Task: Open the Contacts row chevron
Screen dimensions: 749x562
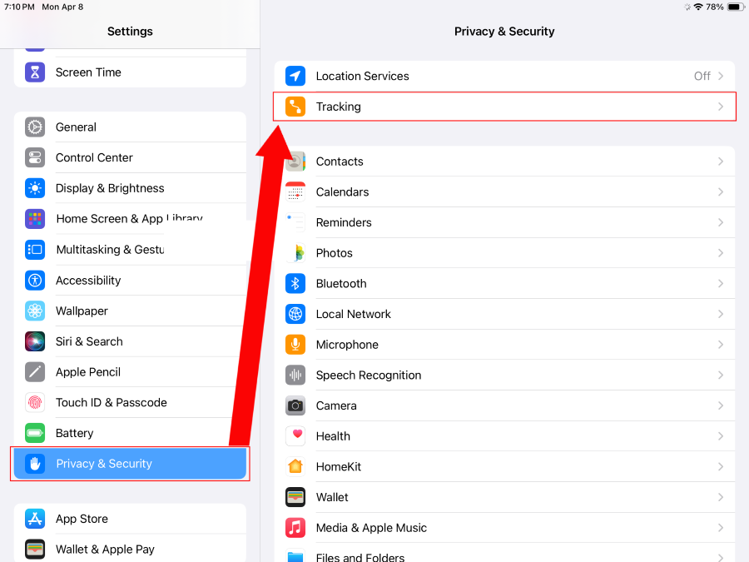Action: (721, 162)
